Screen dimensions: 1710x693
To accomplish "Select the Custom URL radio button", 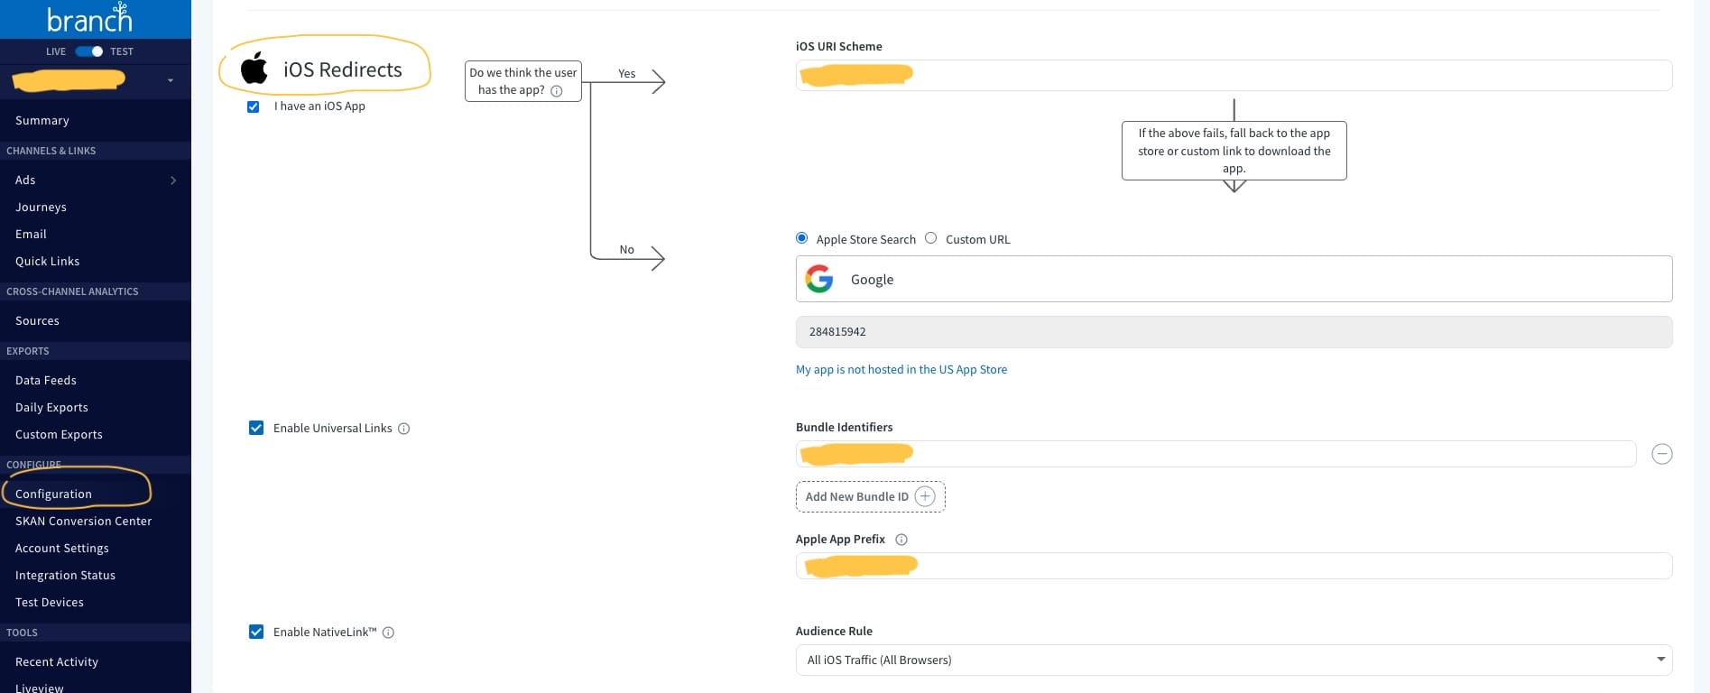I will [930, 238].
